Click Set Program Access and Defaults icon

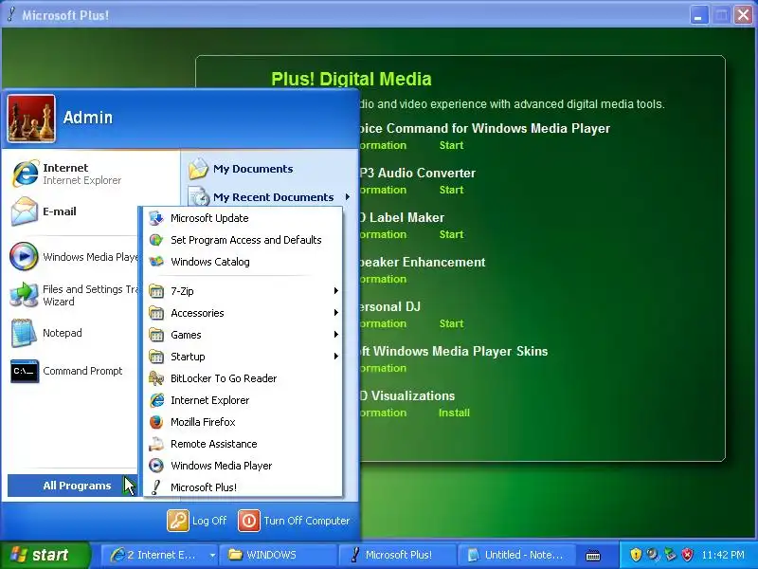tap(156, 240)
